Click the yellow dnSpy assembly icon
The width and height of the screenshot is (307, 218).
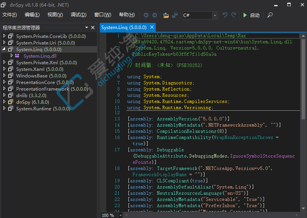10,102
